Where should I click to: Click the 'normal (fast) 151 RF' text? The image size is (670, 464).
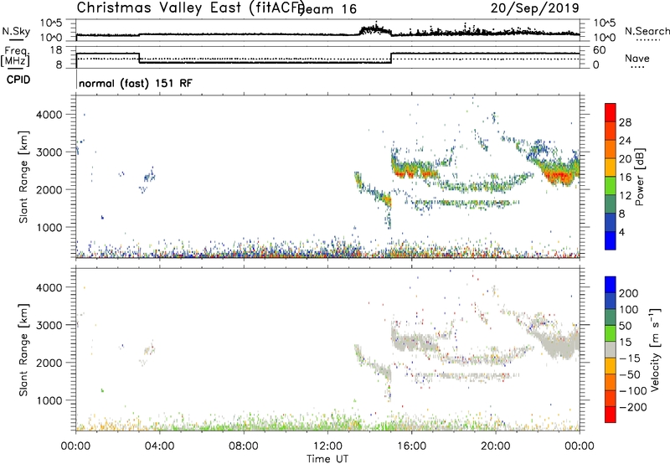click(x=136, y=83)
